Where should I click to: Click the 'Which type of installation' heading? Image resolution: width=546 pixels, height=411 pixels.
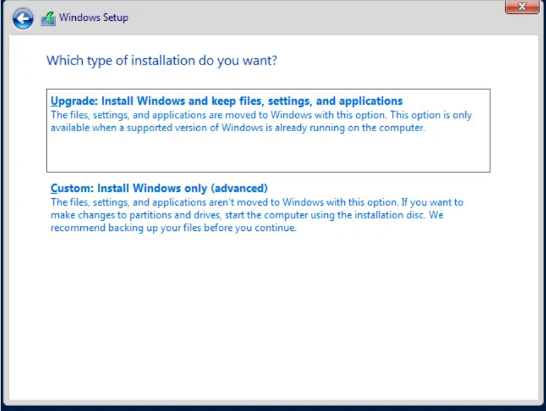(162, 61)
